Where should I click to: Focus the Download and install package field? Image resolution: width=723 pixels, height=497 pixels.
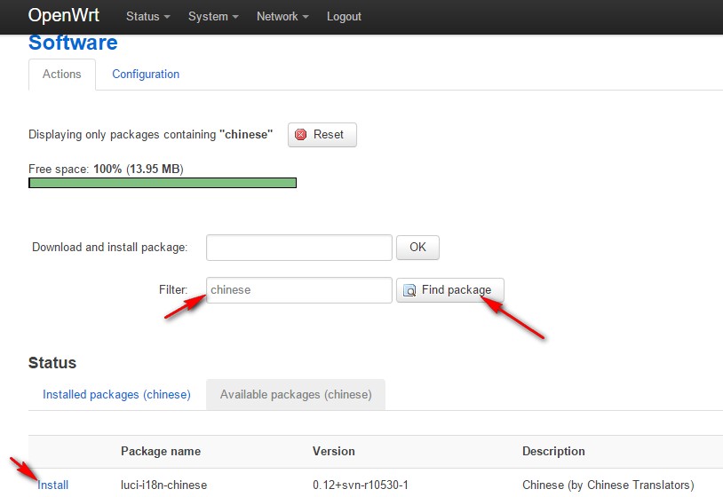[x=298, y=248]
